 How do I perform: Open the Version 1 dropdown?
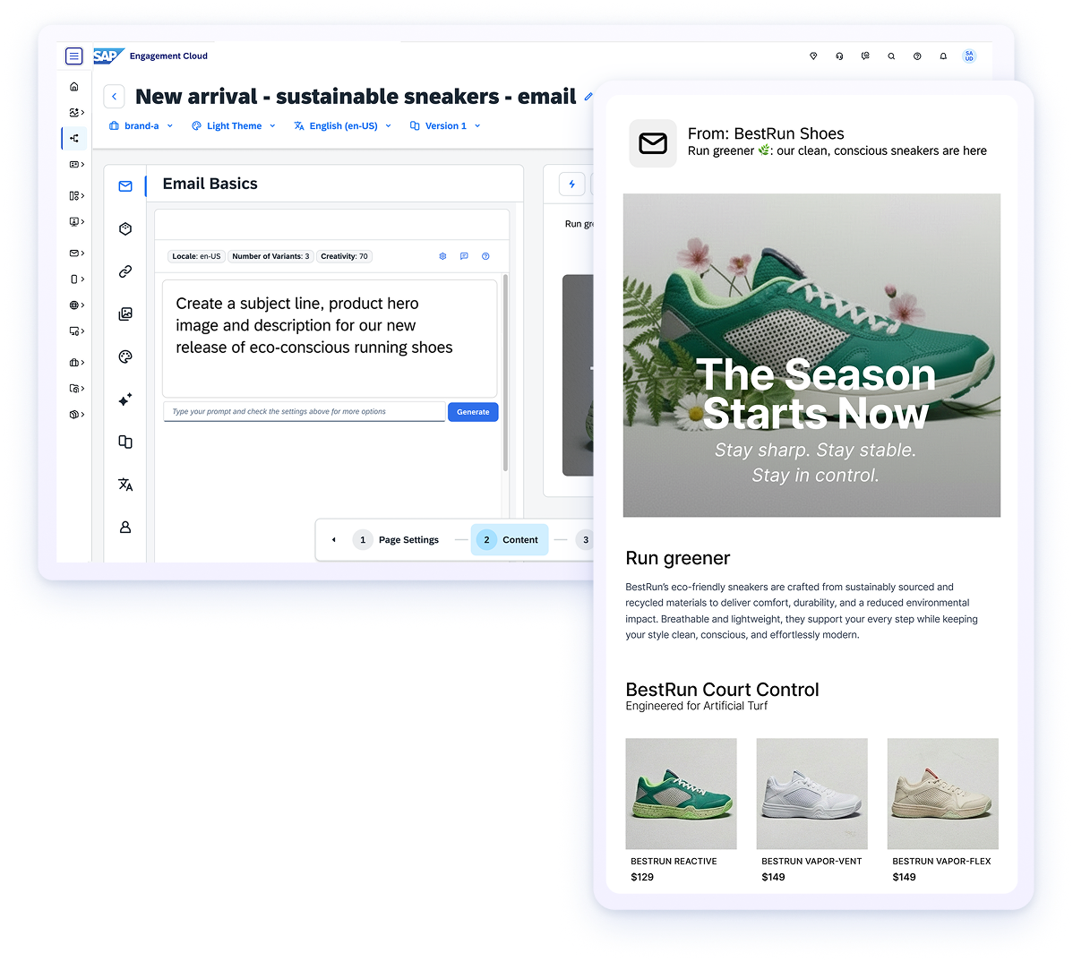point(445,126)
